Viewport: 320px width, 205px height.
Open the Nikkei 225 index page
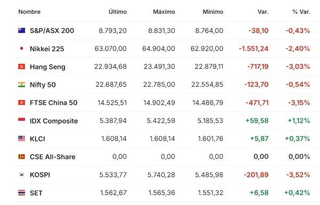47,48
